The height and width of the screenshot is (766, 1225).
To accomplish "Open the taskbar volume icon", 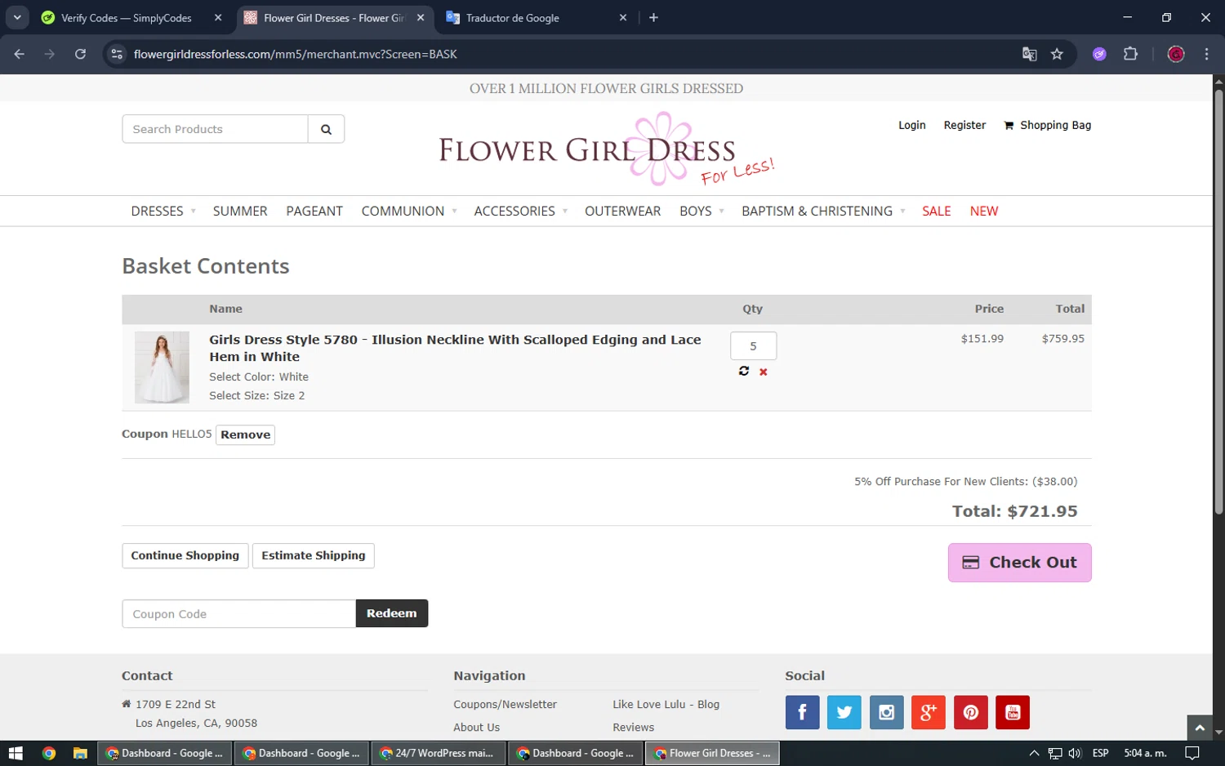I will click(1075, 753).
